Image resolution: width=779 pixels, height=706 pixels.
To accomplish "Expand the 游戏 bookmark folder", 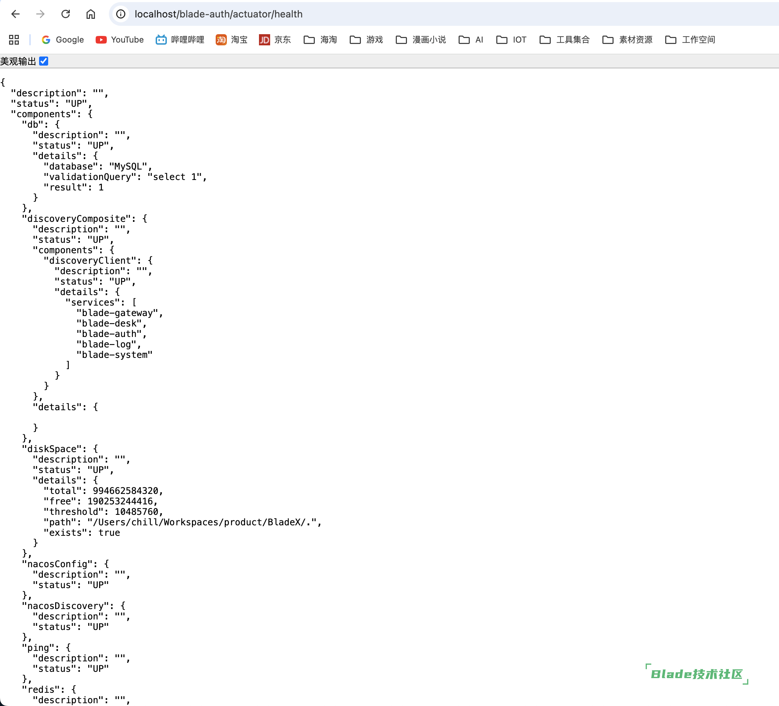I will [x=366, y=40].
